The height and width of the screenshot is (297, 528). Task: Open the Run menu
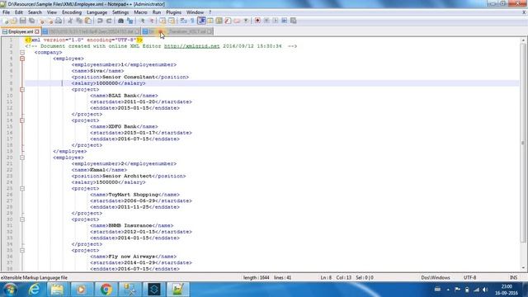coord(157,12)
